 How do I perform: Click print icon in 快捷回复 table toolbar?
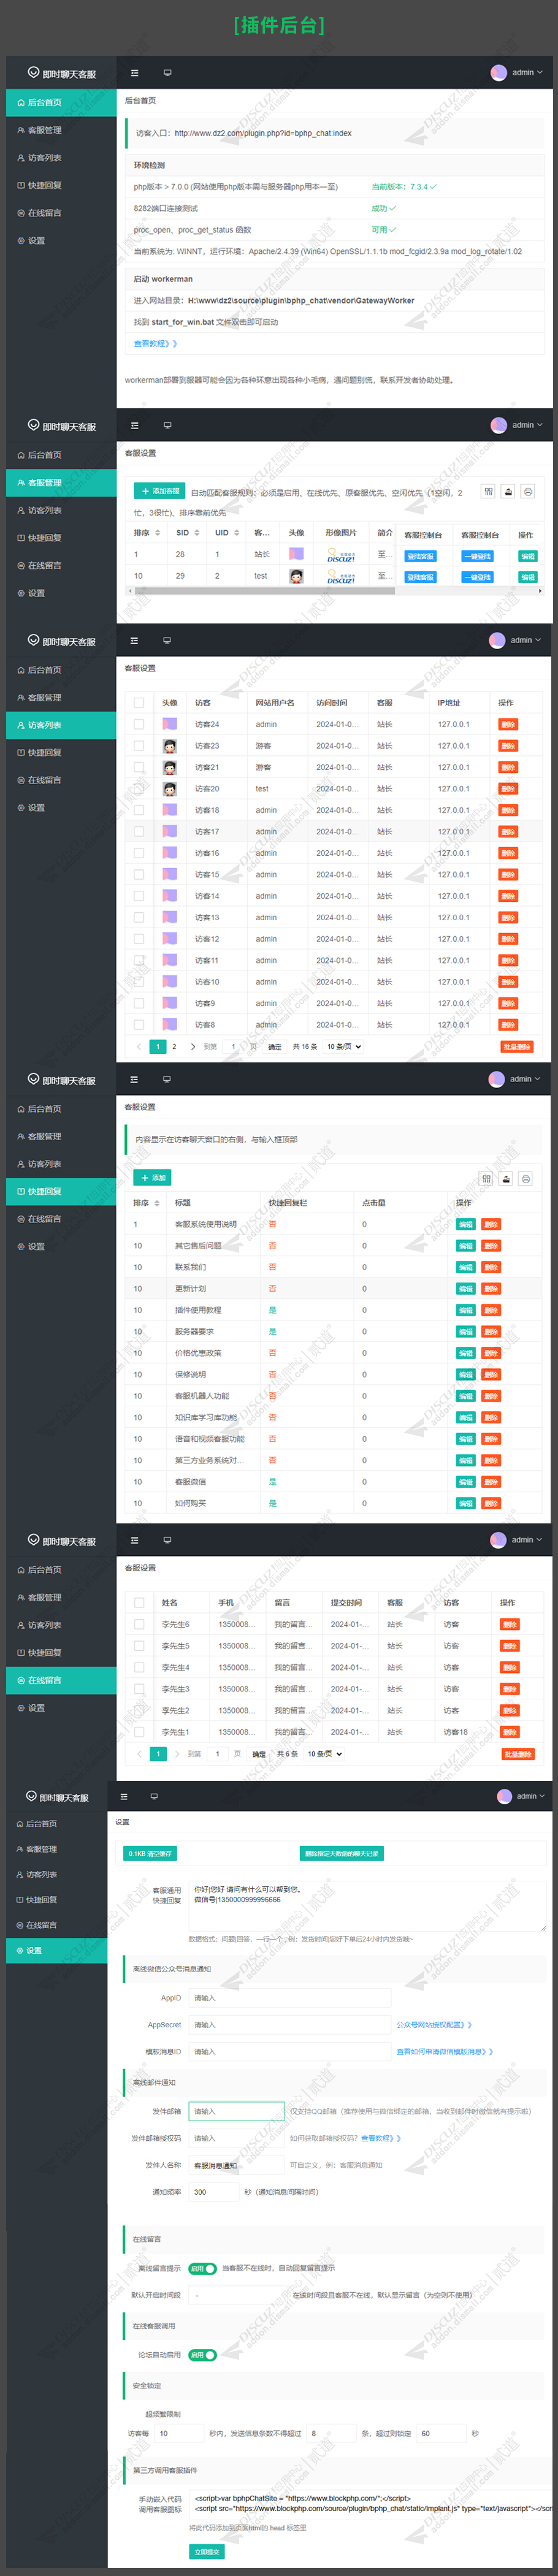526,1178
